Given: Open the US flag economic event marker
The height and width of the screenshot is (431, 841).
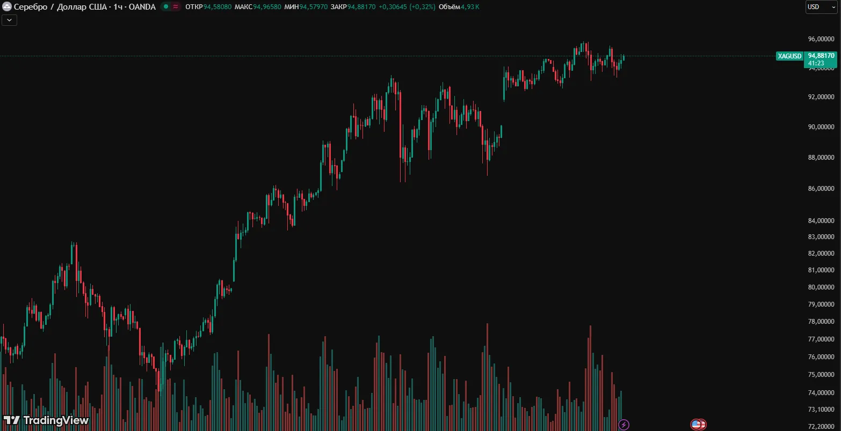Looking at the screenshot, I should (x=698, y=425).
